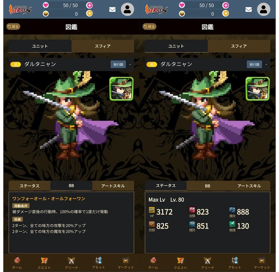Tap the gold coin plus icon in right screen
The image size is (279, 272).
225,13
